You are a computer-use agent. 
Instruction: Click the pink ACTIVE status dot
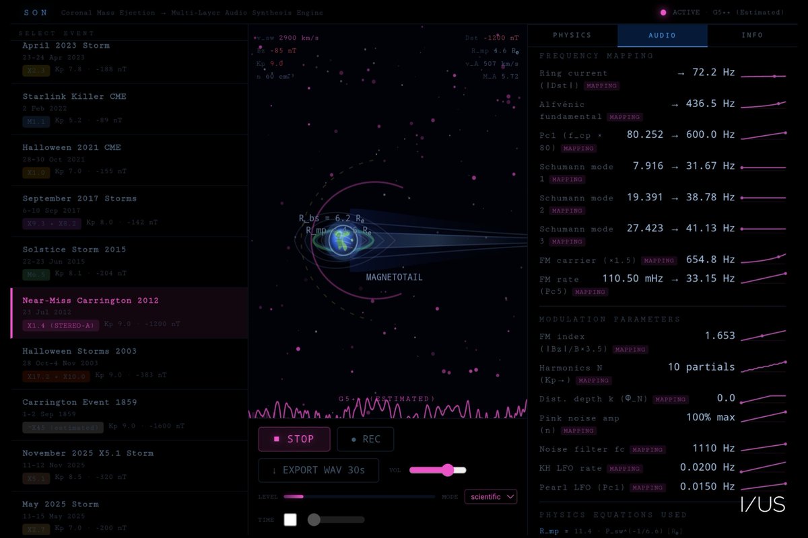663,12
